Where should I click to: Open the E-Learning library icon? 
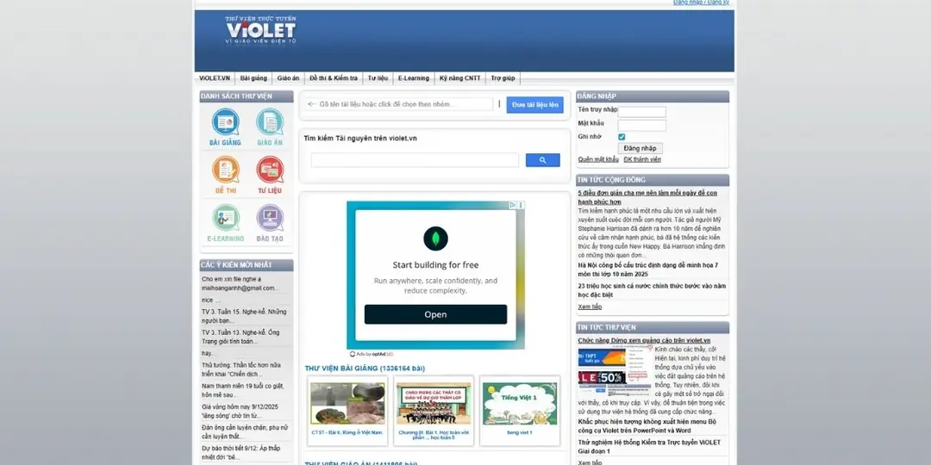click(226, 223)
